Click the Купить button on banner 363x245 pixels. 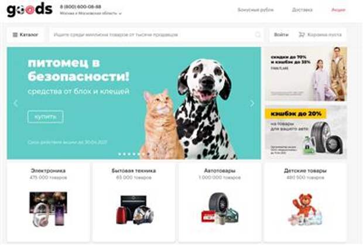46,117
